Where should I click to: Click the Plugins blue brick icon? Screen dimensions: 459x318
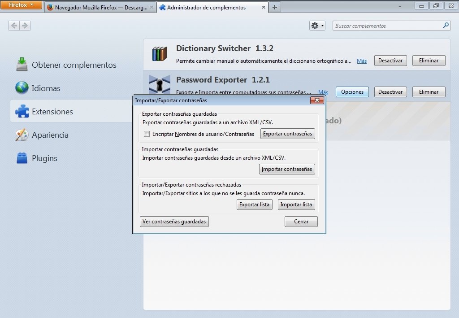[22, 158]
